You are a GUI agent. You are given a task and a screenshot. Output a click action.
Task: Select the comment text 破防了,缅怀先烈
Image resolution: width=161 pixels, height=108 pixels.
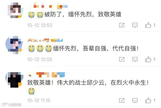pos(68,14)
